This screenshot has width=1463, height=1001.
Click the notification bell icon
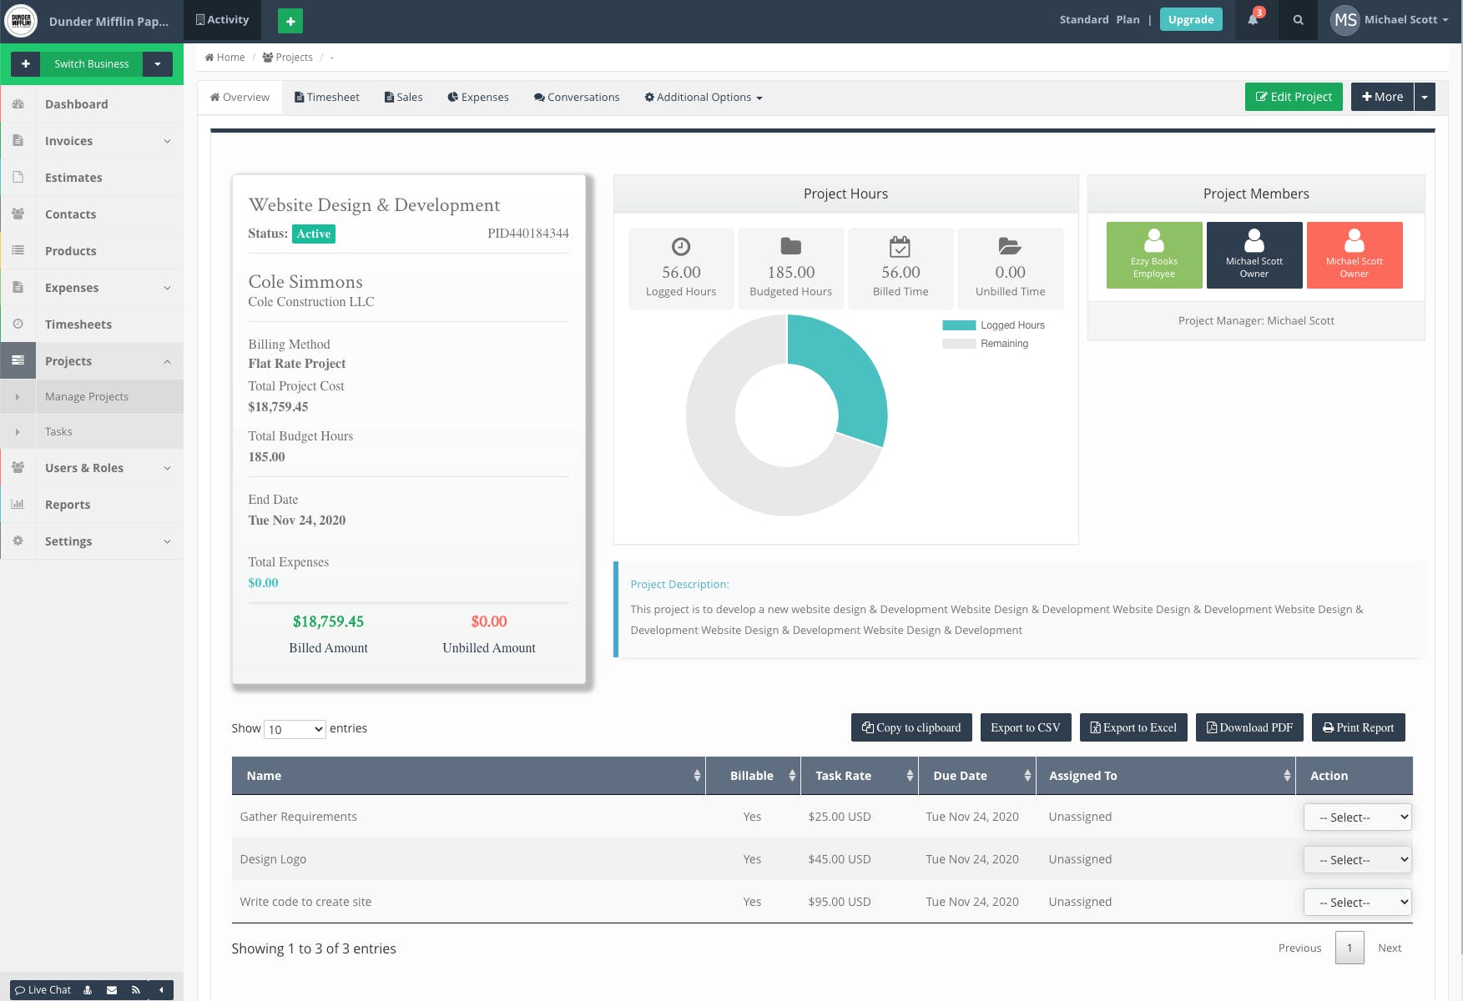pyautogui.click(x=1253, y=20)
